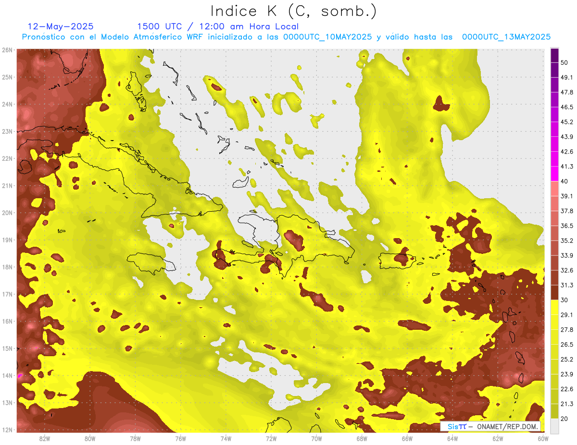Click the colorbar value 33.9
Viewport: 577px width, 445px height.
(x=567, y=255)
